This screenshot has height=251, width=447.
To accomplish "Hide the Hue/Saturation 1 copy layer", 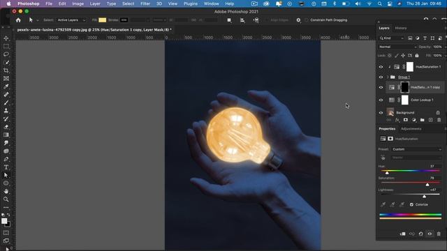I will pos(381,87).
